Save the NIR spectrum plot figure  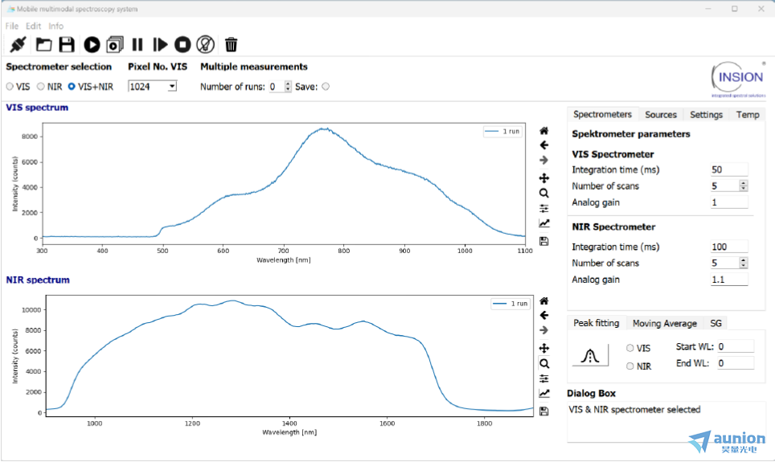pyautogui.click(x=544, y=411)
